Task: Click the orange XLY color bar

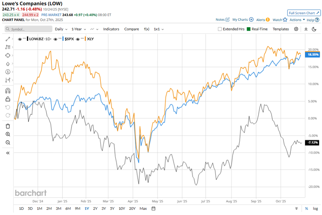Action: point(85,39)
